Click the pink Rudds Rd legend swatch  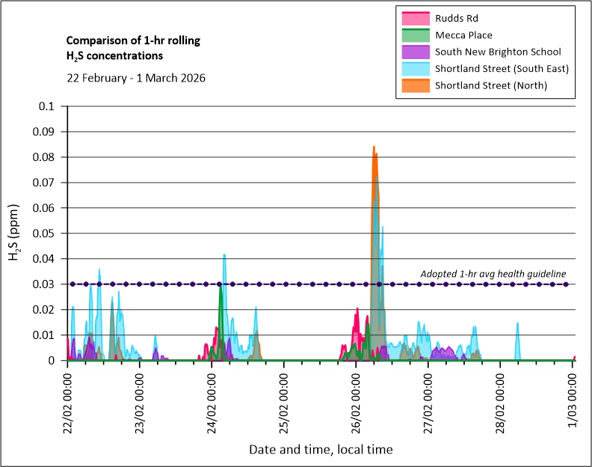pyautogui.click(x=414, y=18)
